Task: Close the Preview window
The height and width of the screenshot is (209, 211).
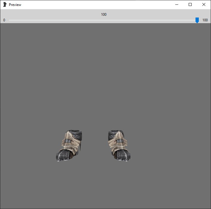Action: coord(204,4)
